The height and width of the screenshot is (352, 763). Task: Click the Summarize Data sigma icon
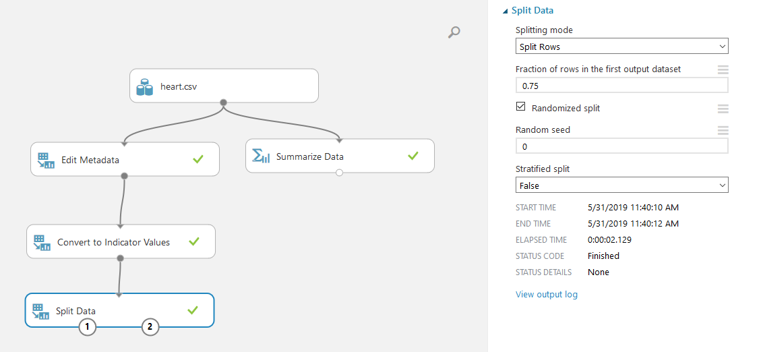pos(261,156)
